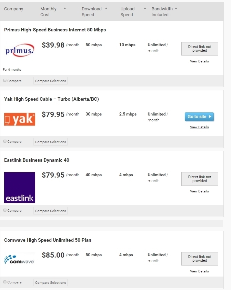The image size is (231, 290).
Task: Check Compare box for Yak plan
Action: 5,141
